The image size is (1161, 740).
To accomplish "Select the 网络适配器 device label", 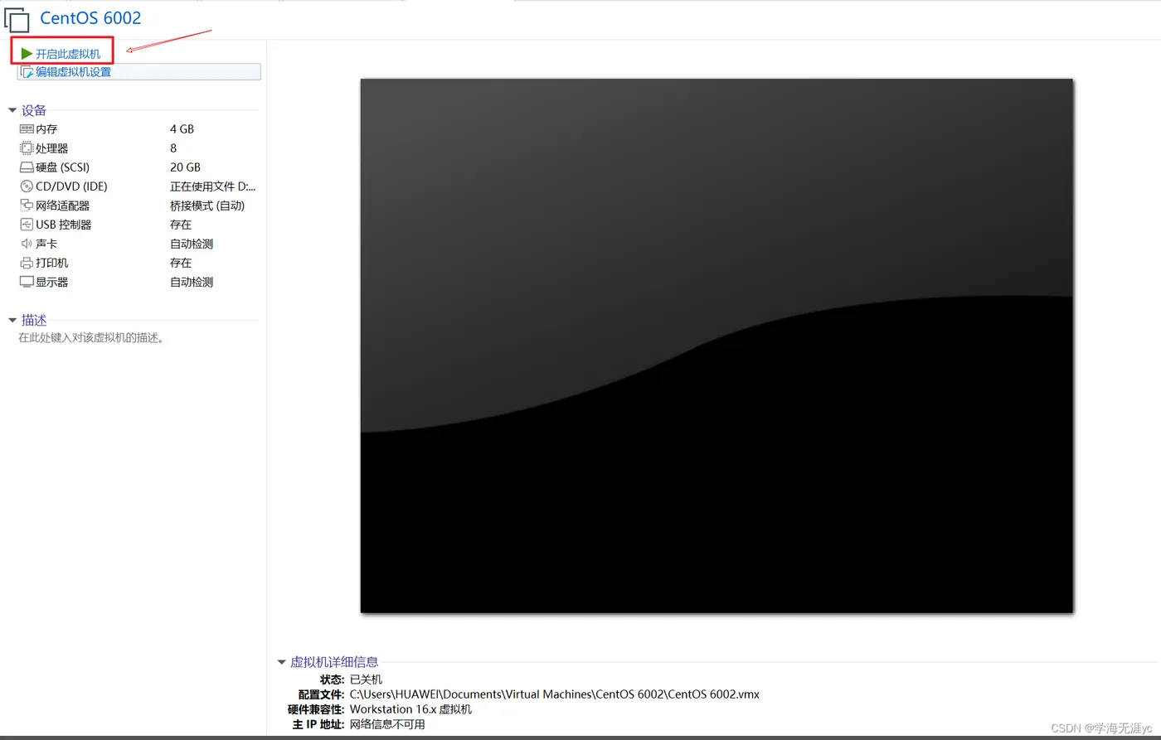I will pos(62,206).
